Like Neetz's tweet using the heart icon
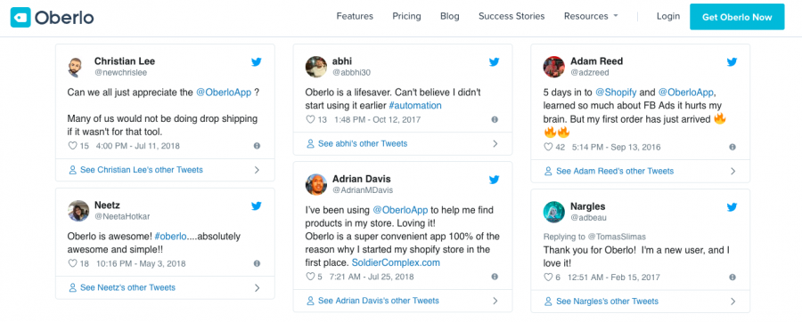Image resolution: width=802 pixels, height=322 pixels. click(72, 263)
